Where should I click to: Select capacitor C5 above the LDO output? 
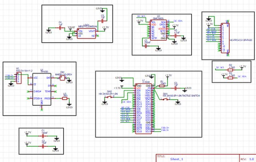coord(102,21)
